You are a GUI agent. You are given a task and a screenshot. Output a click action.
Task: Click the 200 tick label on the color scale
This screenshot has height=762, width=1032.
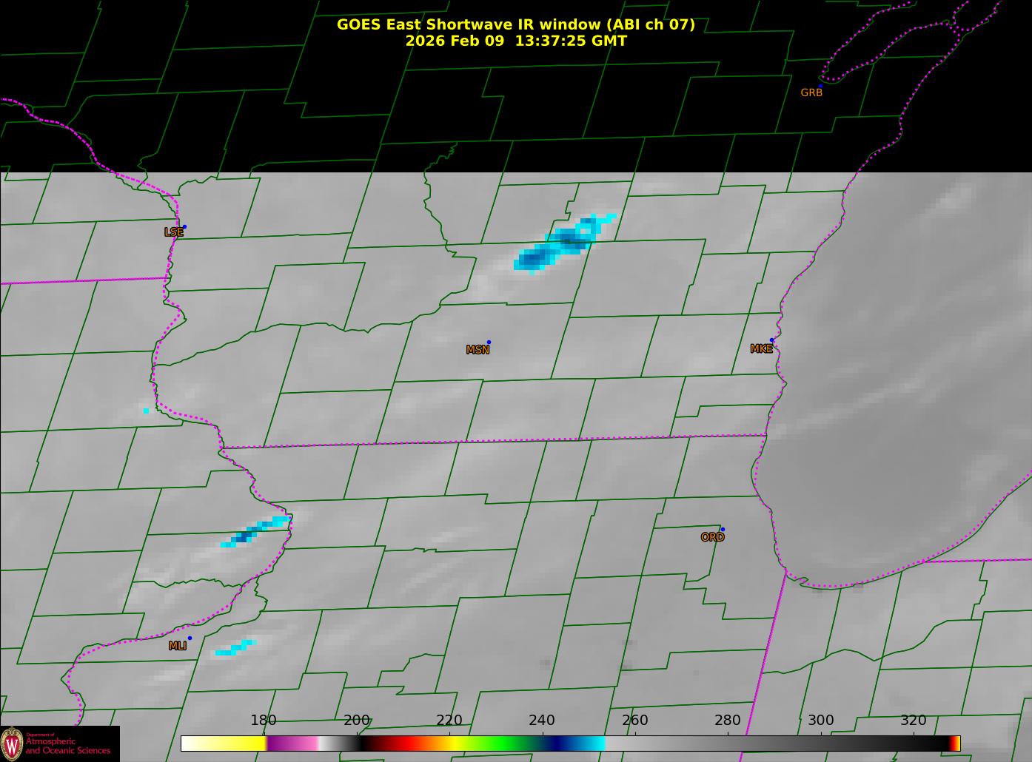point(356,721)
